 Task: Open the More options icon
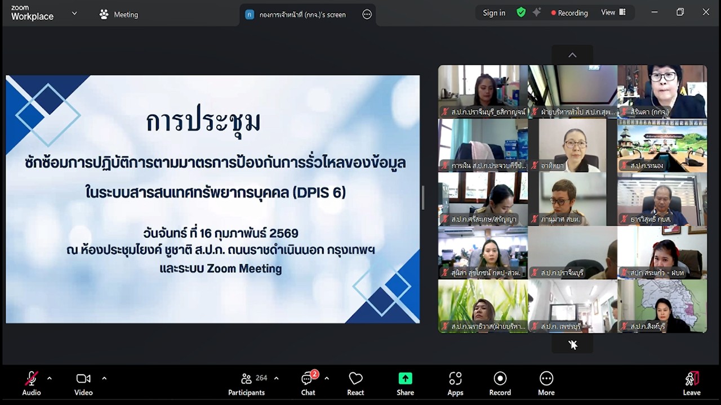pos(546,382)
